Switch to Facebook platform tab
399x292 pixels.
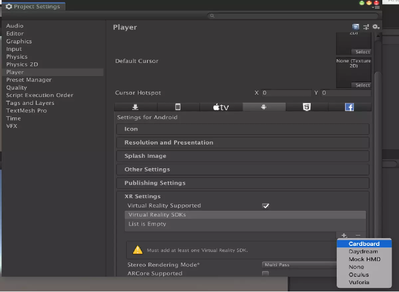[349, 107]
